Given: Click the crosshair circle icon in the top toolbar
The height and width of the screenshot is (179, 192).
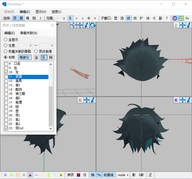Looking at the screenshot, I should pyautogui.click(x=175, y=18).
